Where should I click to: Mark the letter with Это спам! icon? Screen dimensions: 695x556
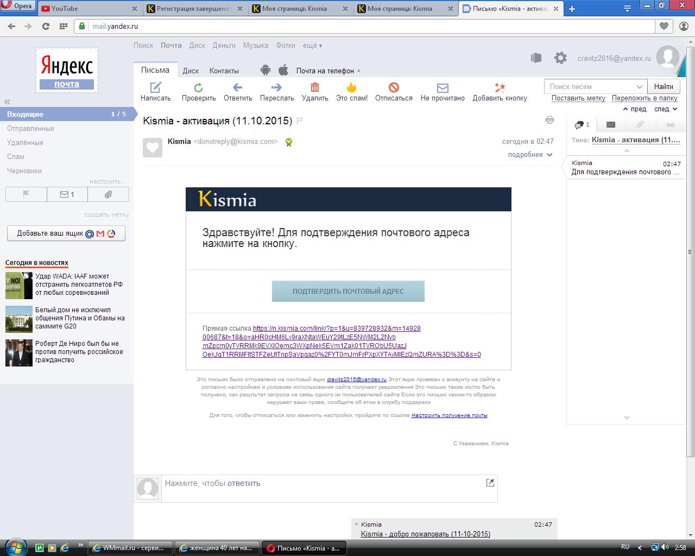point(352,87)
